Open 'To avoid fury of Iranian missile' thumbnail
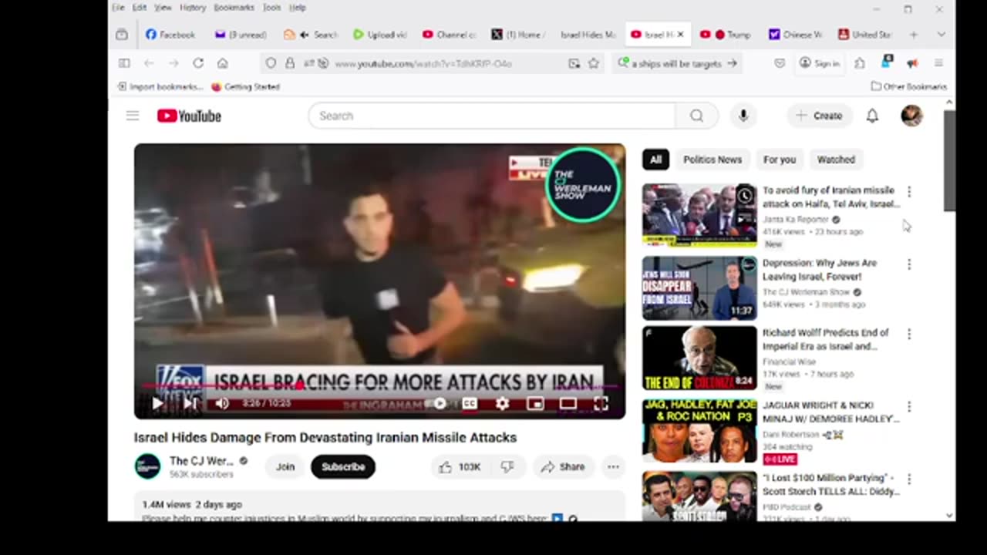 [x=699, y=215]
